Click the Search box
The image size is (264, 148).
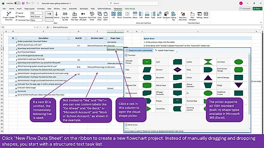(x=133, y=3)
